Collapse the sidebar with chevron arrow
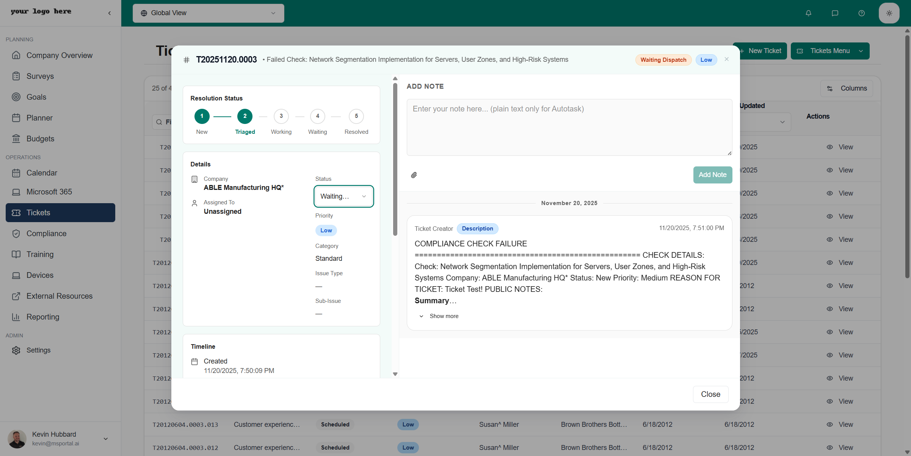Screen dimensions: 911x456 pyautogui.click(x=110, y=13)
